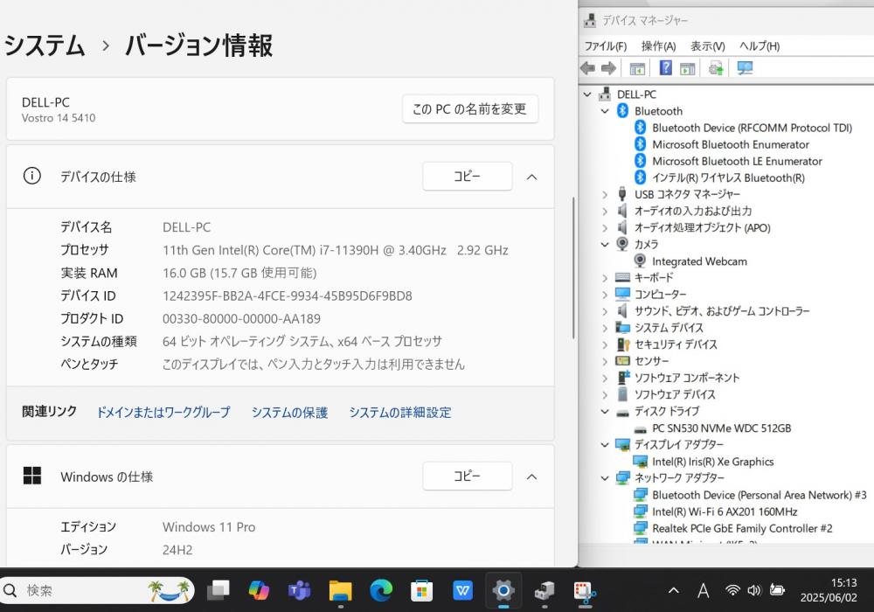874x612 pixels.
Task: Collapse the Bluetooth category
Action: click(x=605, y=111)
